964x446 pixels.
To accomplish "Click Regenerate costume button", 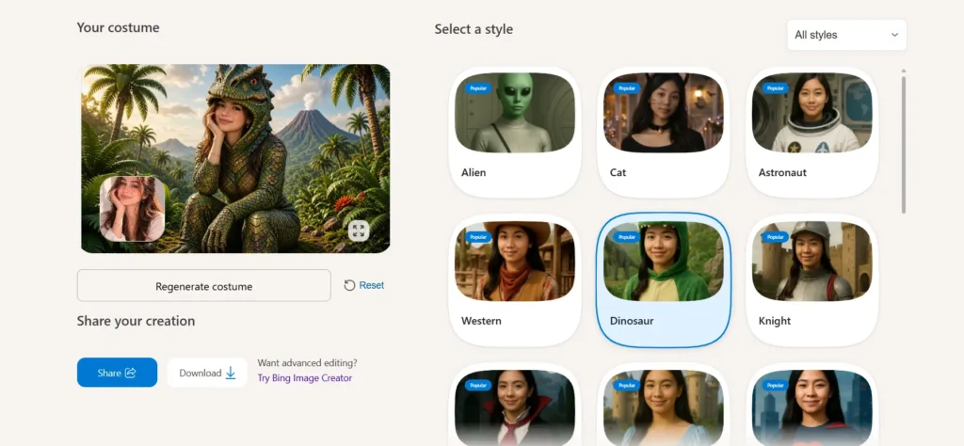I will pos(203,286).
